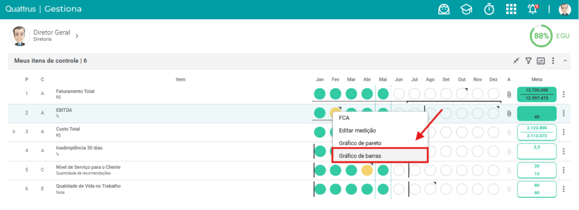This screenshot has height=210, width=579.
Task: Click the stopwatch timer icon
Action: 489,9
